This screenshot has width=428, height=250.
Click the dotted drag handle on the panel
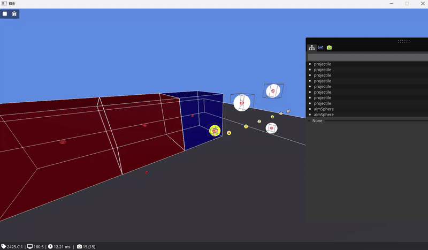(x=404, y=41)
